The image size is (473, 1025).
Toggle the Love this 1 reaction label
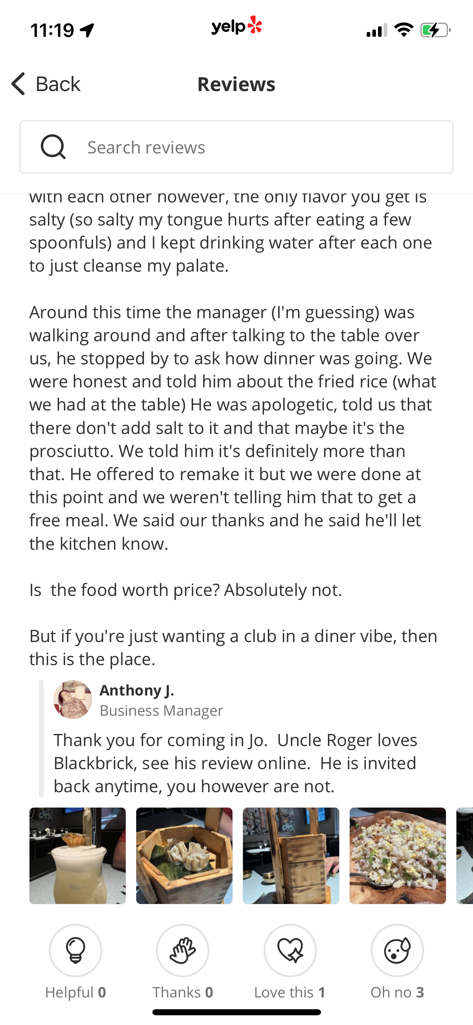click(x=290, y=992)
